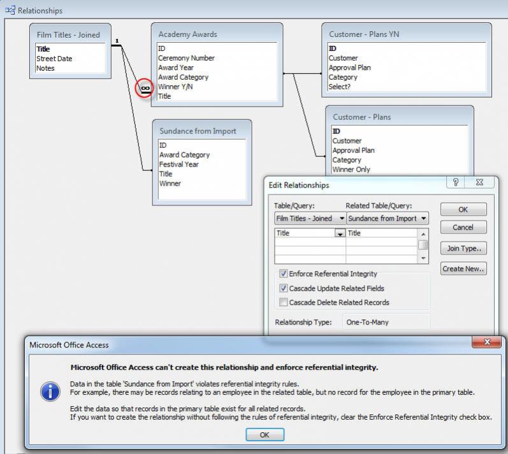Click the Customer - Plans YN table title bar
508x454 pixels.
[x=406, y=34]
